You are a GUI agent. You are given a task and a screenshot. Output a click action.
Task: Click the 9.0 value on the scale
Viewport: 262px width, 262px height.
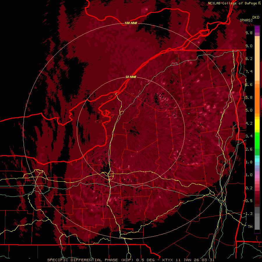click(249, 46)
